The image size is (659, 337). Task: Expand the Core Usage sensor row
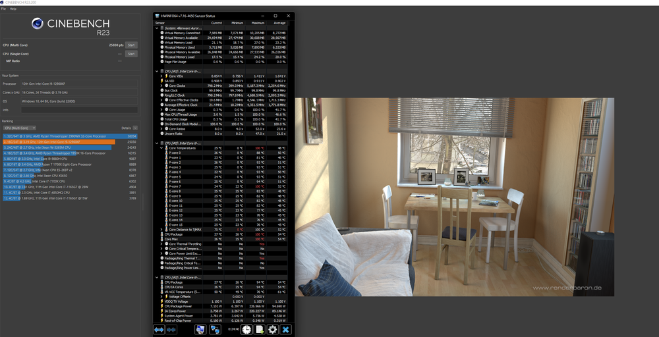[x=162, y=109]
